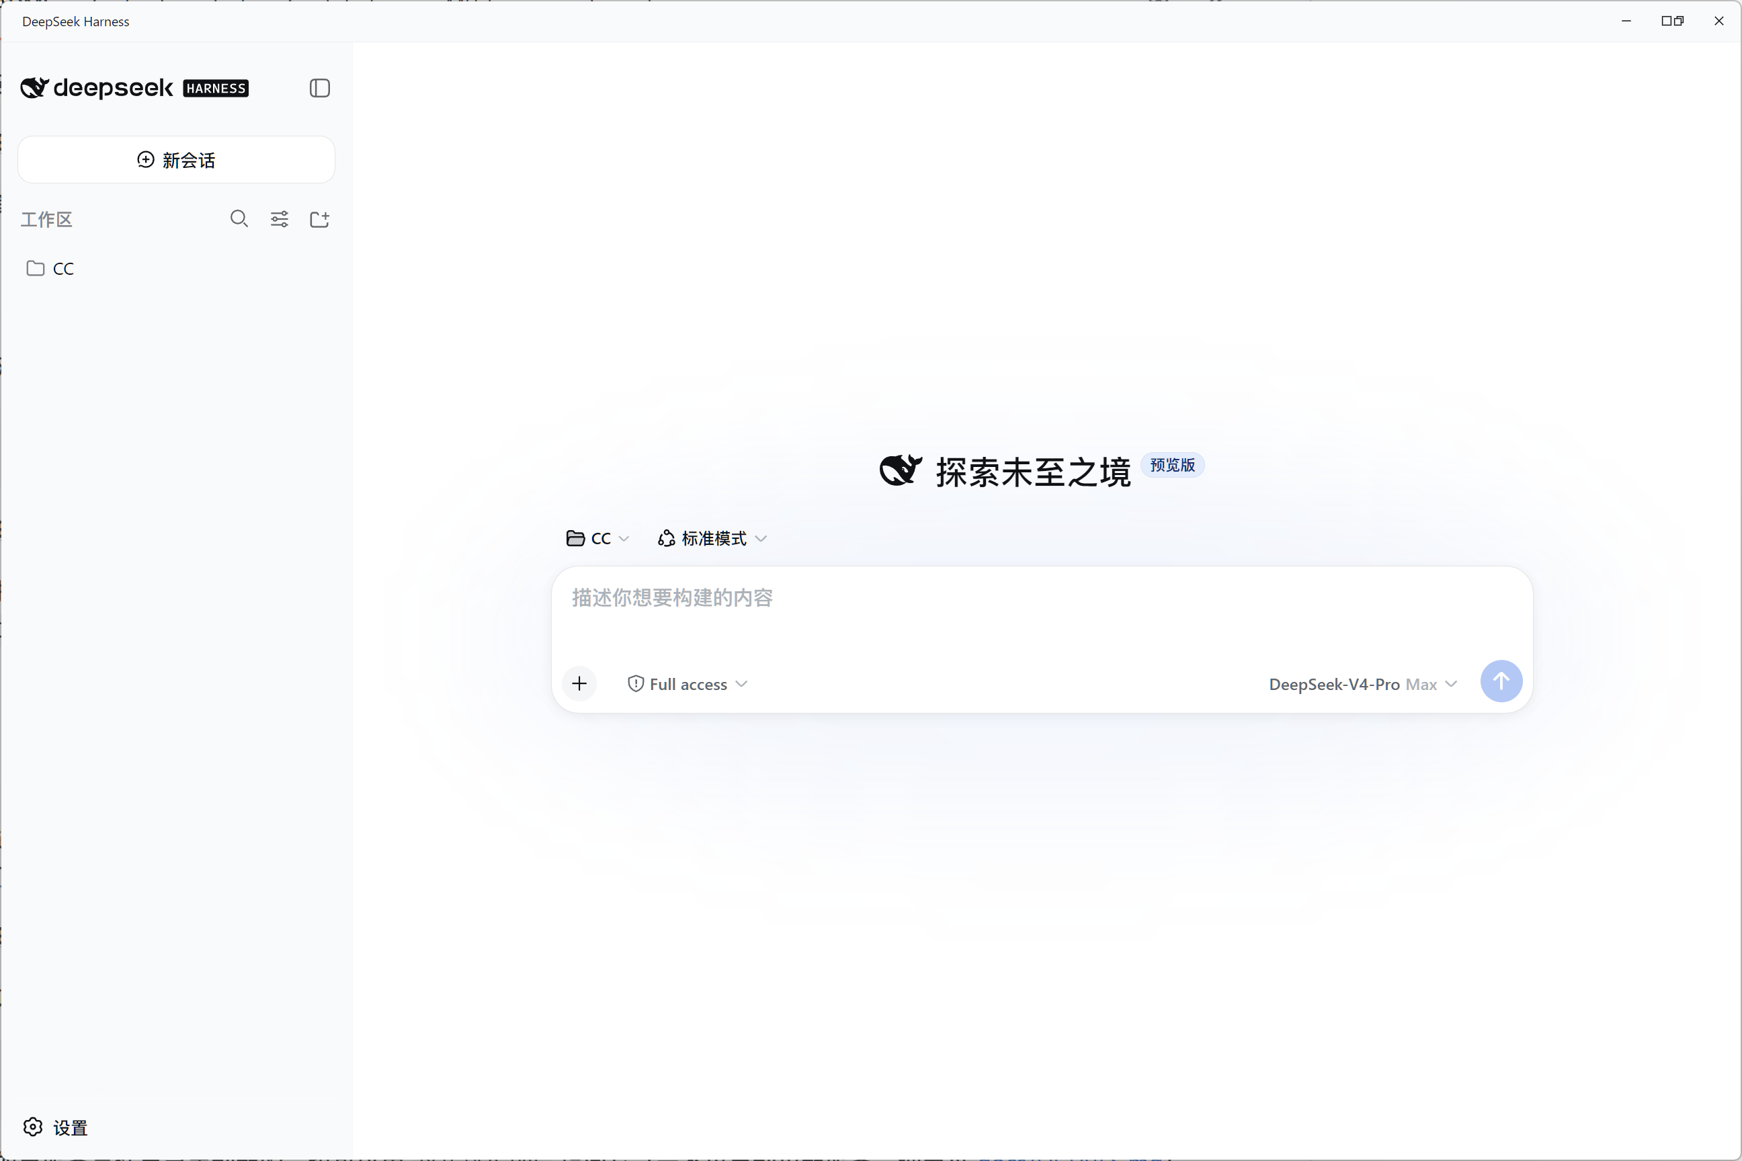Collapse the sidebar with the panel toggle icon
The image size is (1742, 1161).
click(x=319, y=88)
